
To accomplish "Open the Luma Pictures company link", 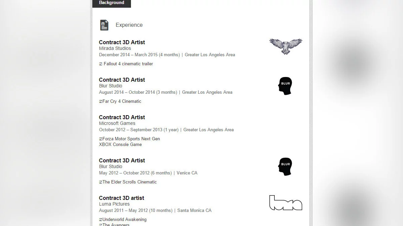I will pyautogui.click(x=114, y=204).
